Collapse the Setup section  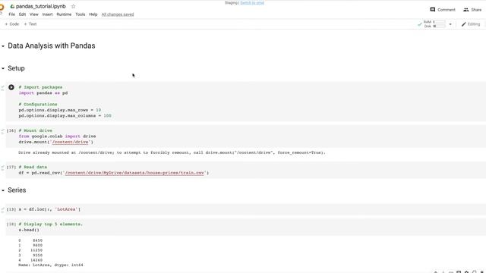3,68
